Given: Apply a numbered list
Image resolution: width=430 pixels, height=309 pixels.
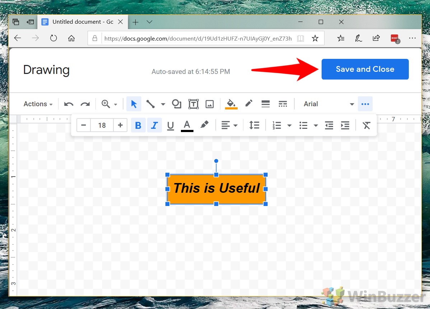Looking at the screenshot, I should click(x=277, y=125).
